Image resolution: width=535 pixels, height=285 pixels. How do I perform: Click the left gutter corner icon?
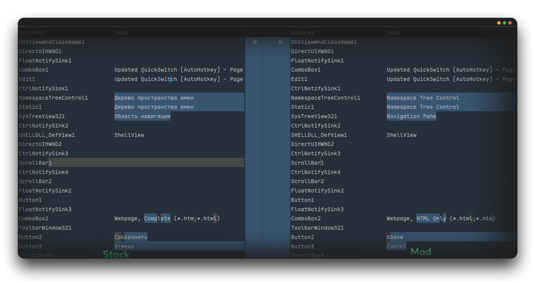(254, 42)
